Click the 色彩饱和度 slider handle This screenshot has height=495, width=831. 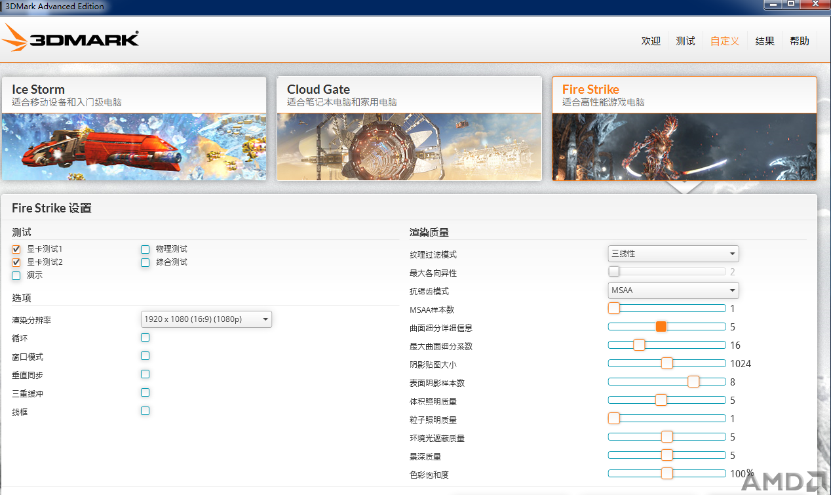(x=667, y=473)
